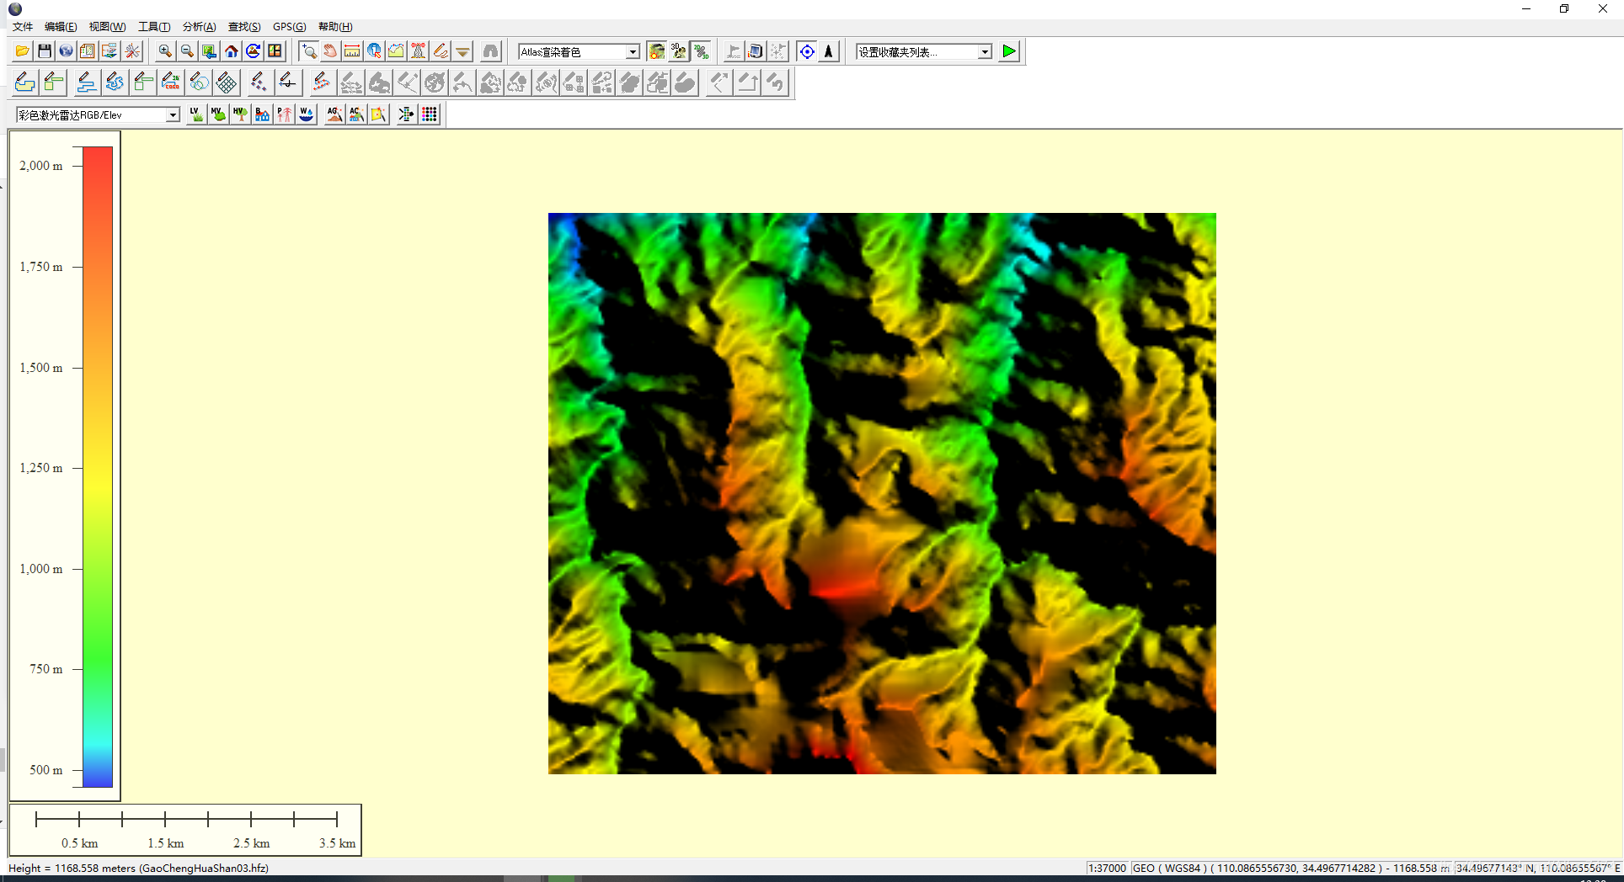Open the 分析(A) menu
This screenshot has width=1624, height=882.
click(x=199, y=27)
